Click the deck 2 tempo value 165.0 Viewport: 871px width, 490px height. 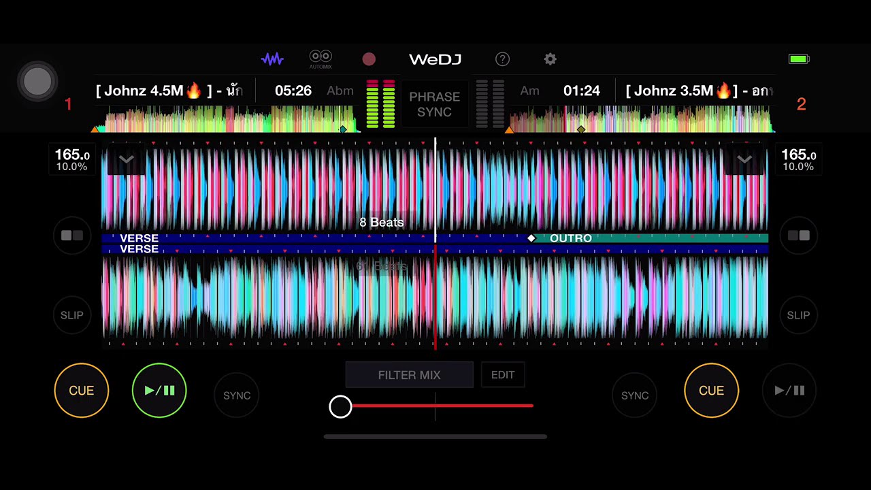[798, 155]
